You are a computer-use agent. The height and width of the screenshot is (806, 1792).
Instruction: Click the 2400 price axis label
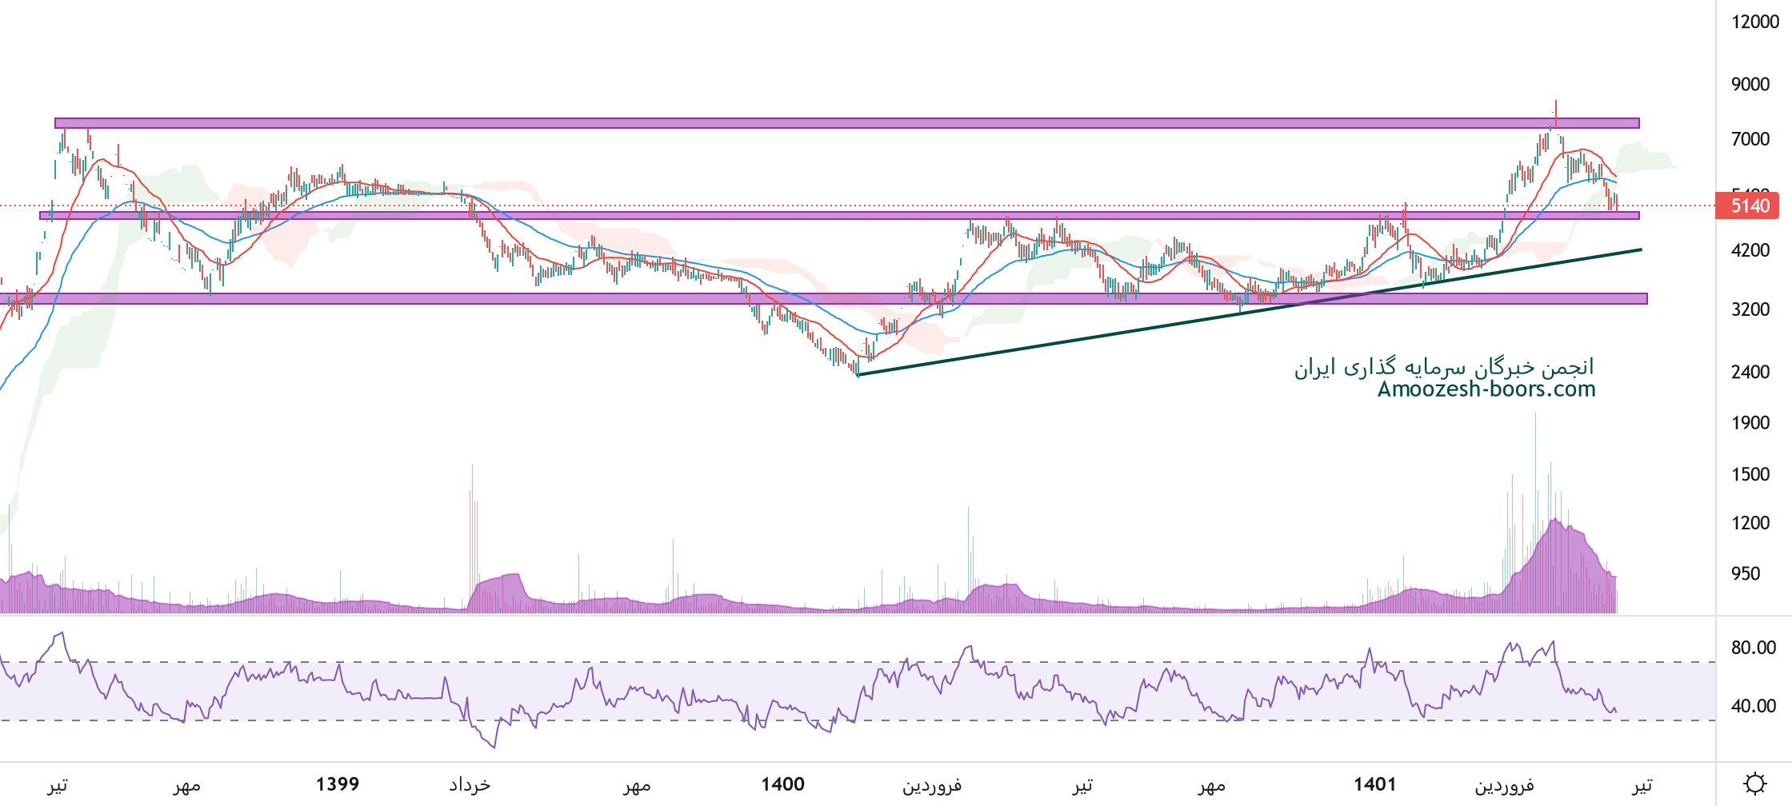pyautogui.click(x=1750, y=372)
